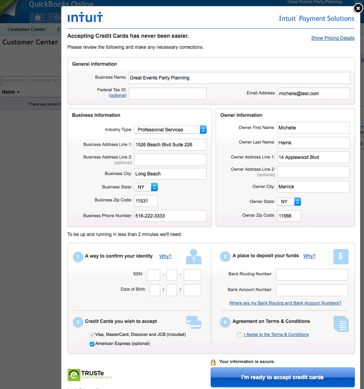This screenshot has height=389, width=364.
Task: Click the Owner First Name field
Action: [313, 128]
